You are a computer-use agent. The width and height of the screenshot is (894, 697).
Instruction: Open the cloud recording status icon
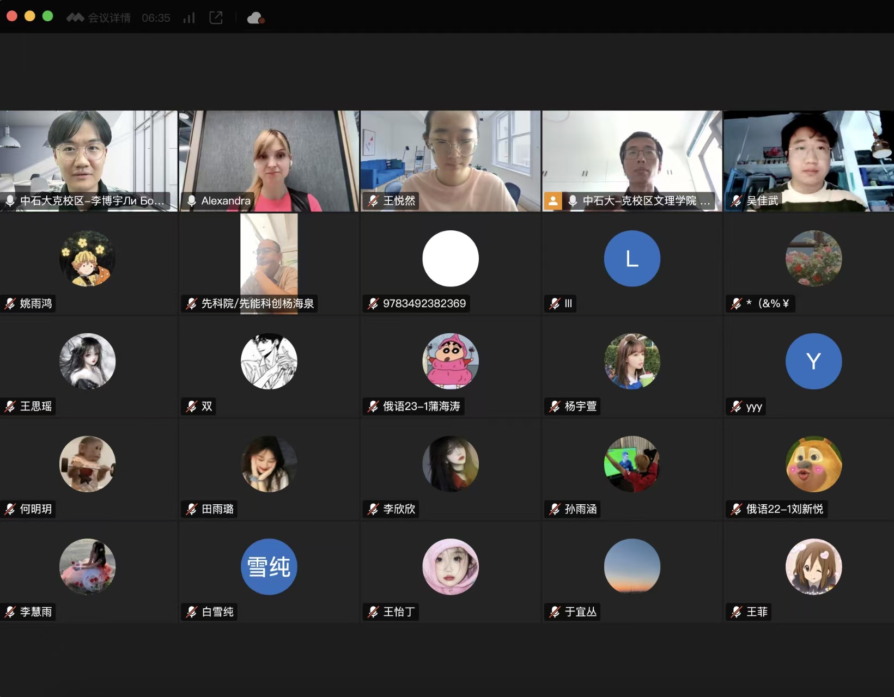(256, 18)
